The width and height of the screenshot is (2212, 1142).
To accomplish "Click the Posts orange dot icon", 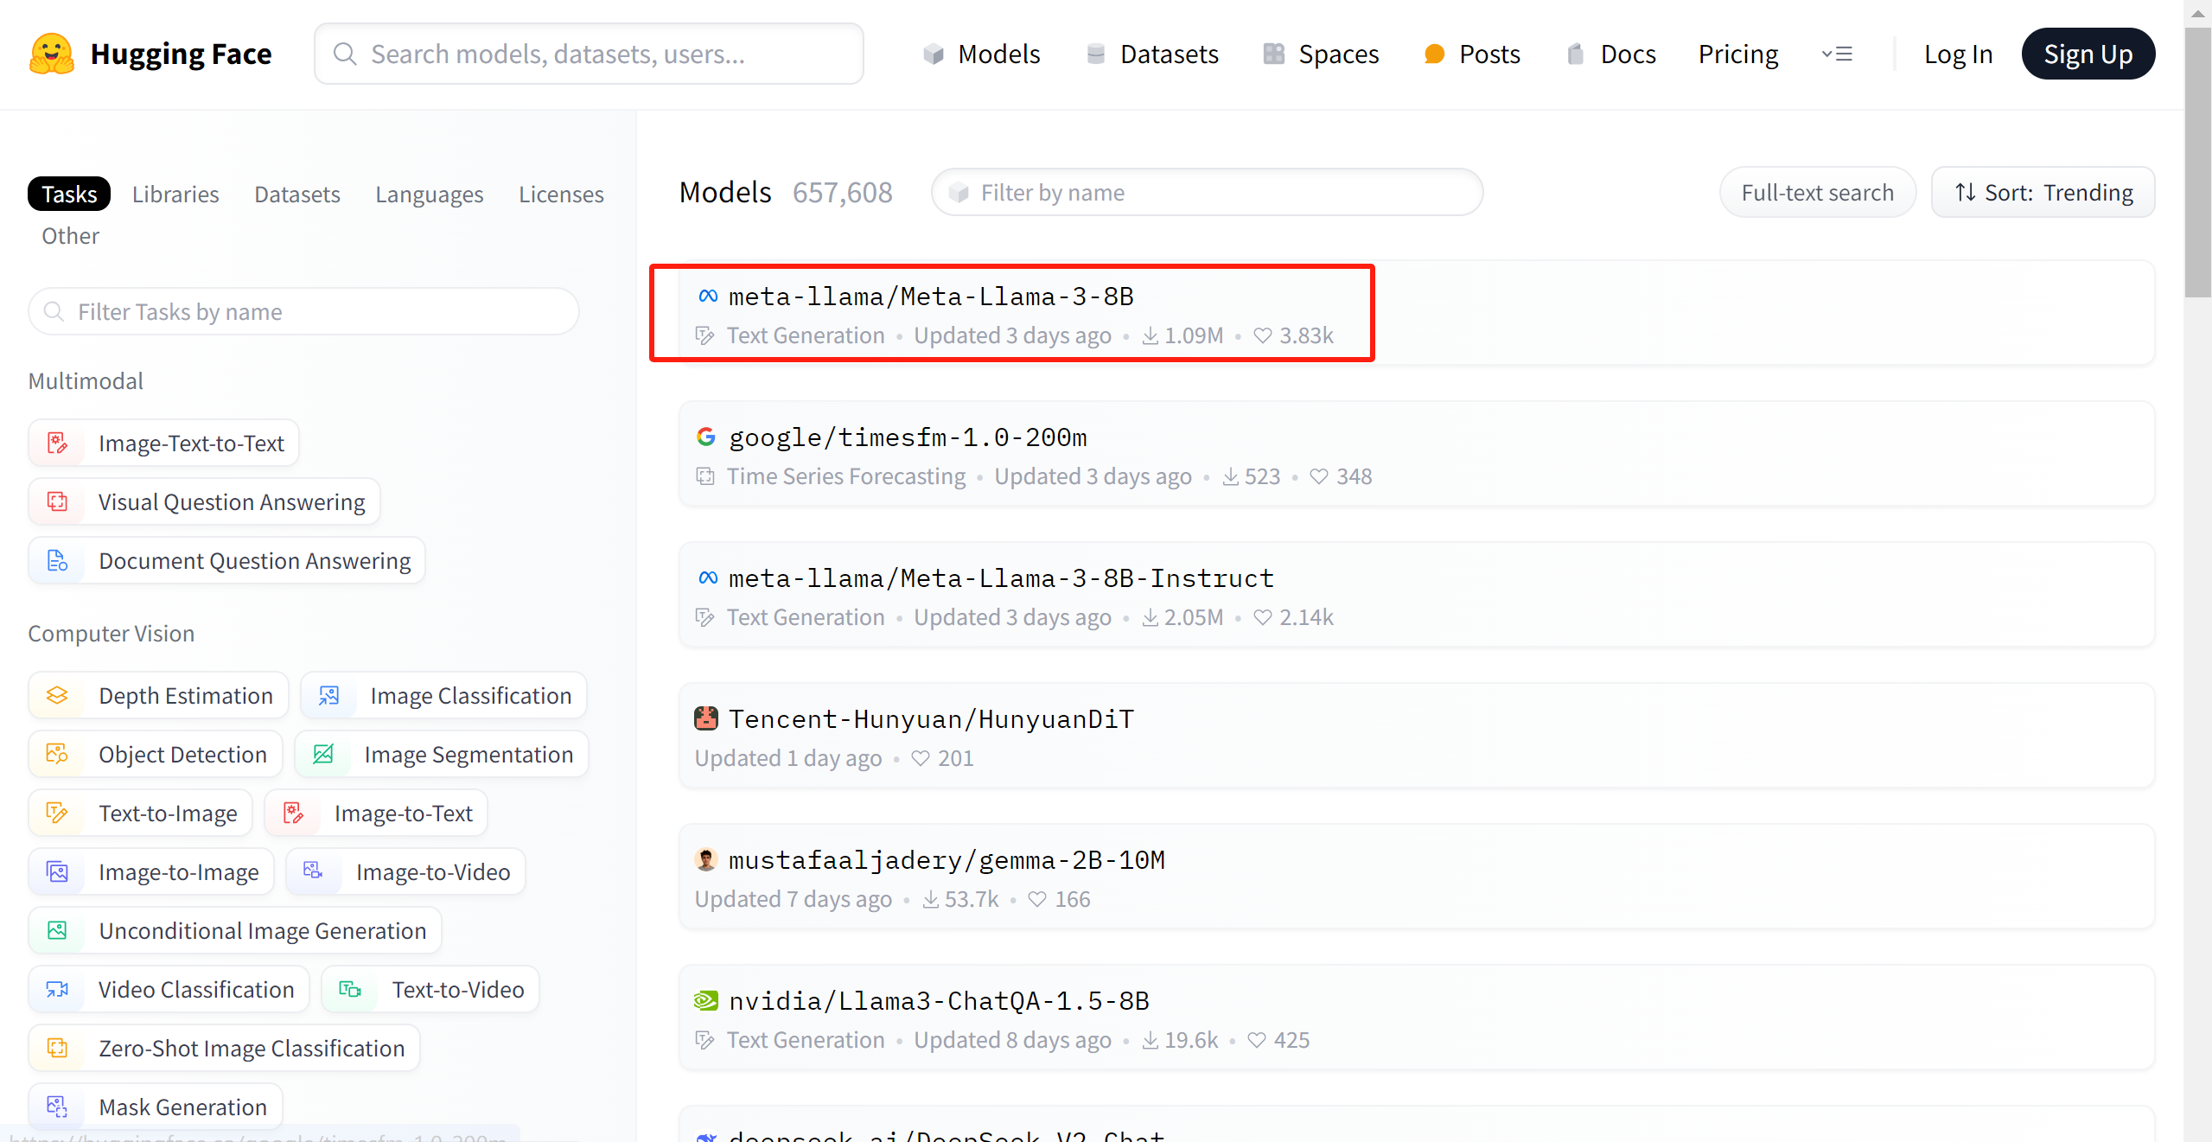I will coord(1434,54).
